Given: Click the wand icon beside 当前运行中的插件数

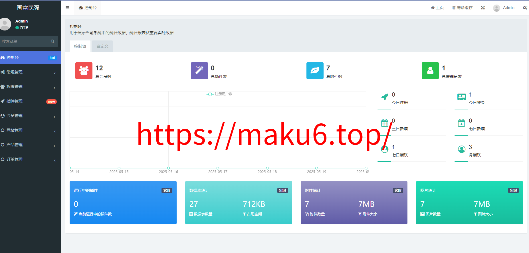Looking at the screenshot, I should click(76, 214).
